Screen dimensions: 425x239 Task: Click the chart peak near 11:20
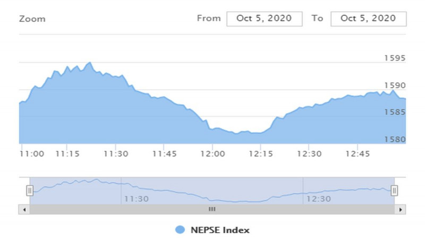pyautogui.click(x=90, y=63)
